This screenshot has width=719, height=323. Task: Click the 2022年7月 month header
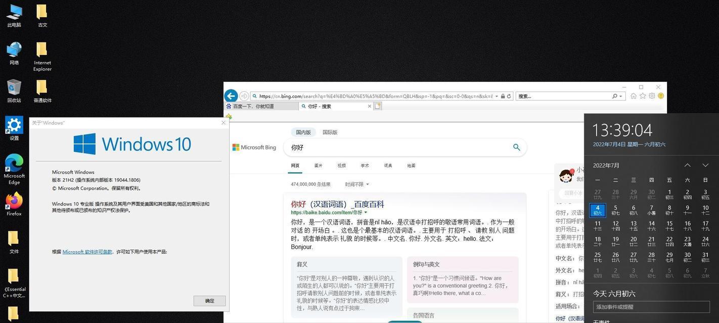(606, 166)
